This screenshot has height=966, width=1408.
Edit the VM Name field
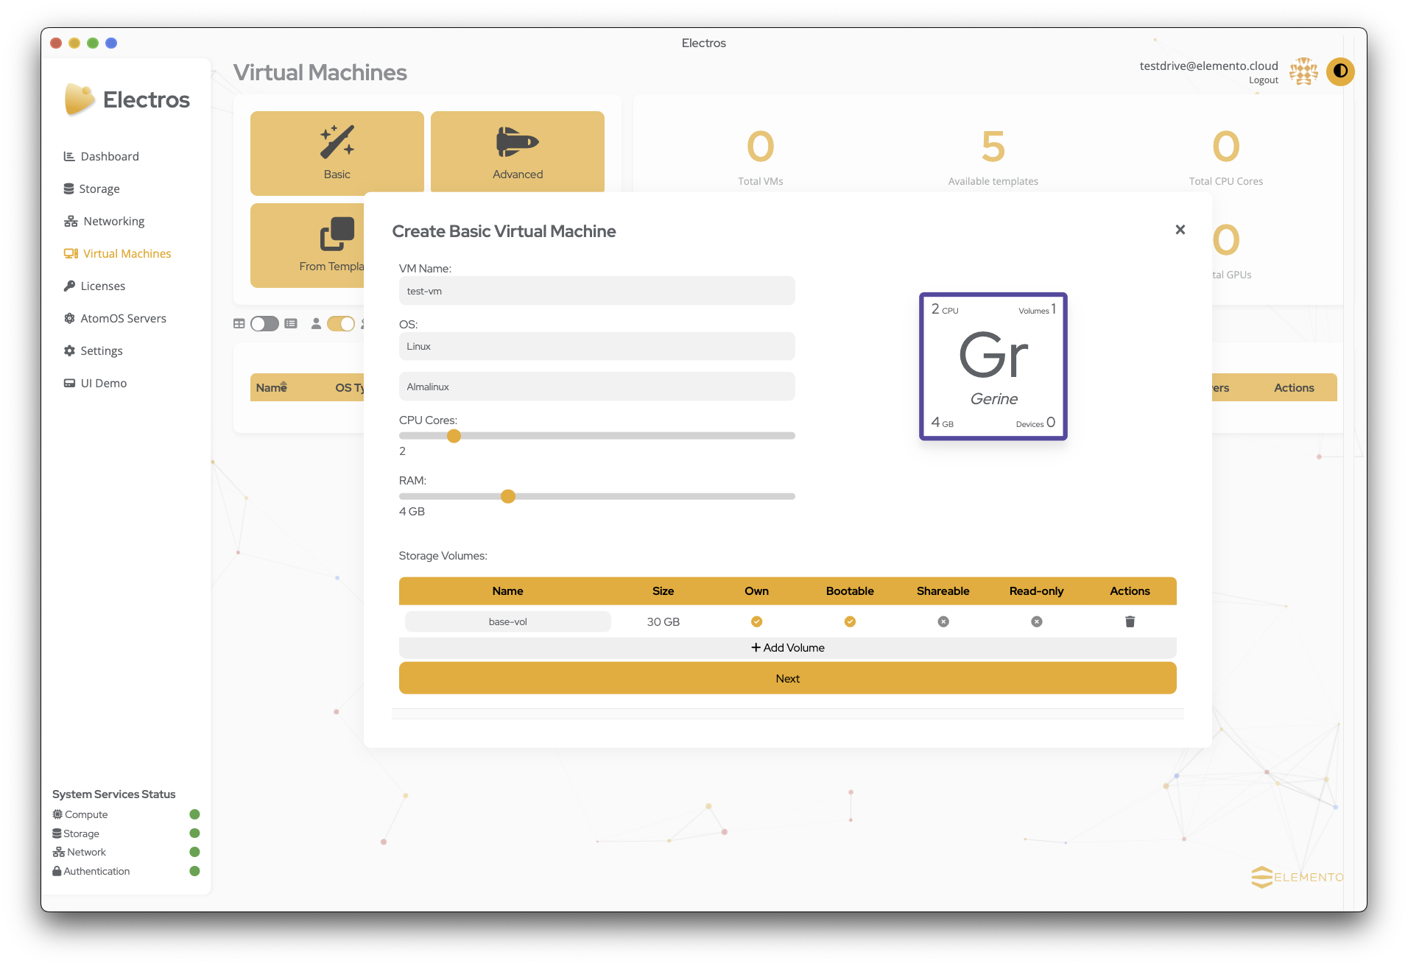coord(596,291)
